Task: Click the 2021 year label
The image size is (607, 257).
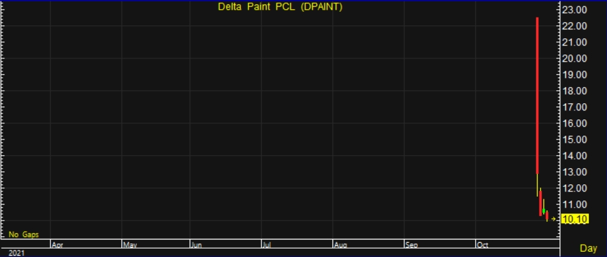Action: pyautogui.click(x=16, y=253)
